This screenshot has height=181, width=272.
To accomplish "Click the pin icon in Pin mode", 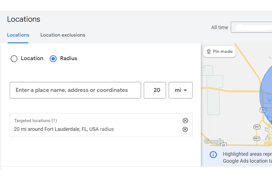I will 209,52.
